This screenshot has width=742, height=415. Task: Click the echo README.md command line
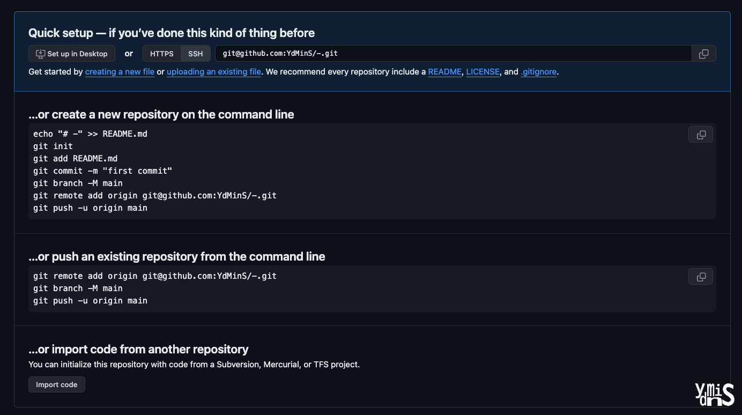[90, 134]
